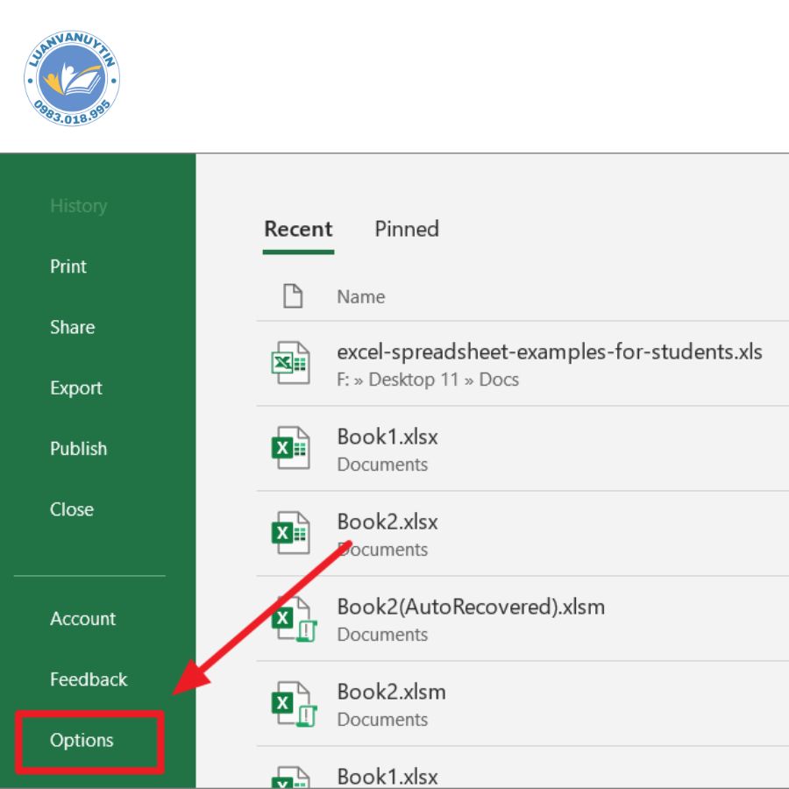Open Excel Options highlighted in red

pos(82,741)
